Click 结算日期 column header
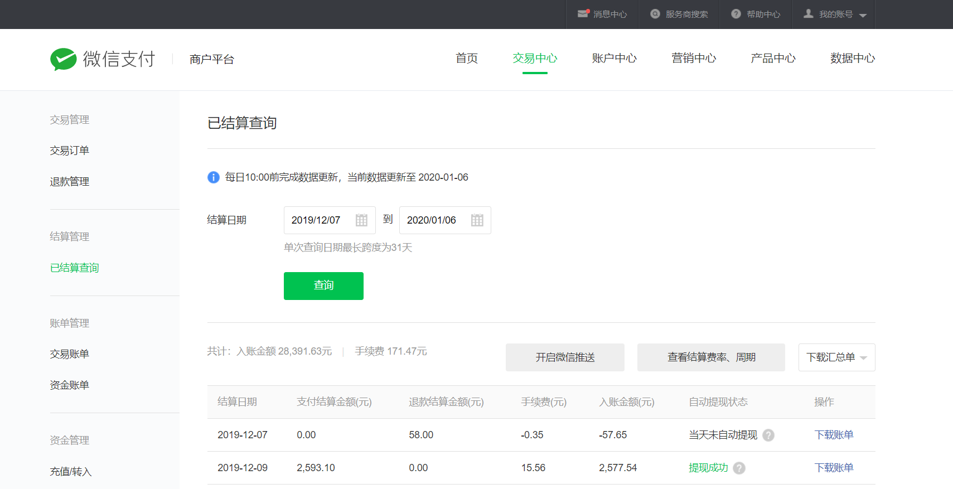The height and width of the screenshot is (489, 953). click(237, 402)
